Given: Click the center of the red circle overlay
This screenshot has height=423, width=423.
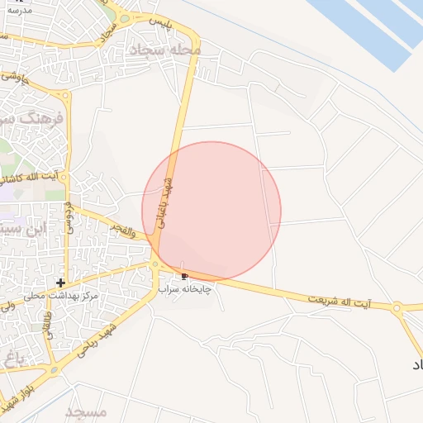Looking at the screenshot, I should pos(211,211).
